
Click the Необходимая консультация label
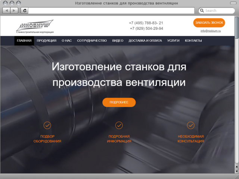pos(191,139)
